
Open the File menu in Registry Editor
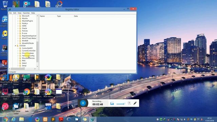(10, 13)
